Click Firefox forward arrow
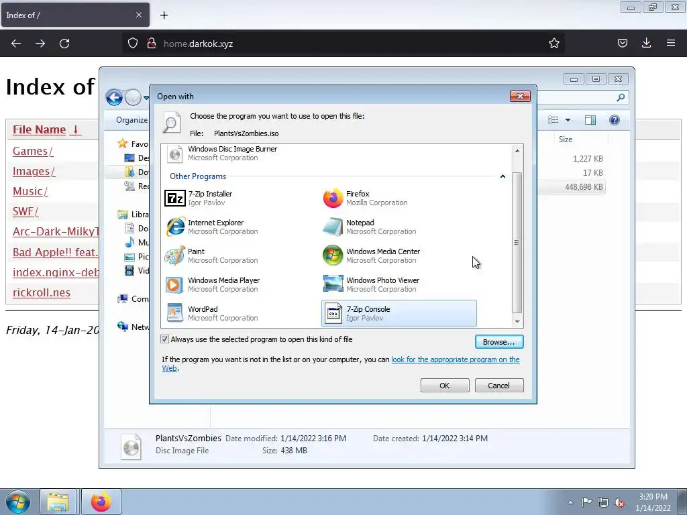687x515 pixels. [40, 43]
